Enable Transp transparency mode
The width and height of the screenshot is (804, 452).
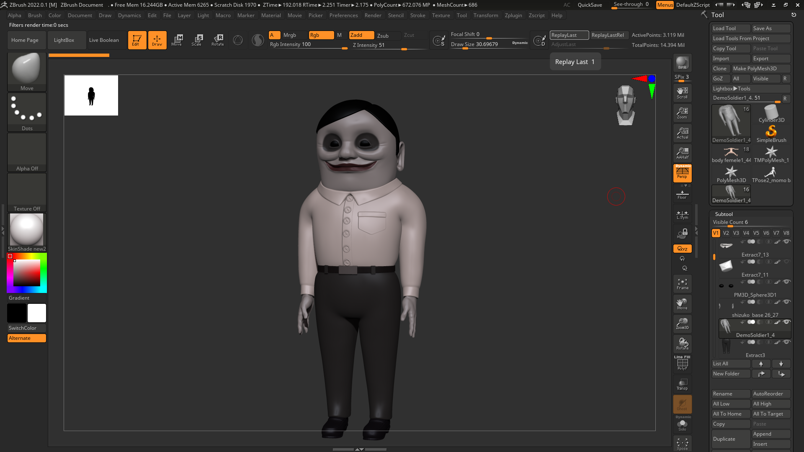pyautogui.click(x=682, y=384)
